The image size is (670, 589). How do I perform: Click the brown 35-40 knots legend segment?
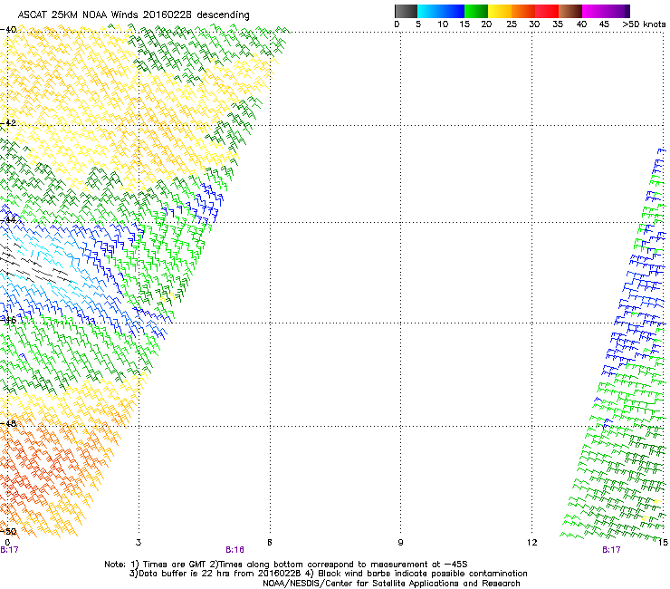(570, 11)
